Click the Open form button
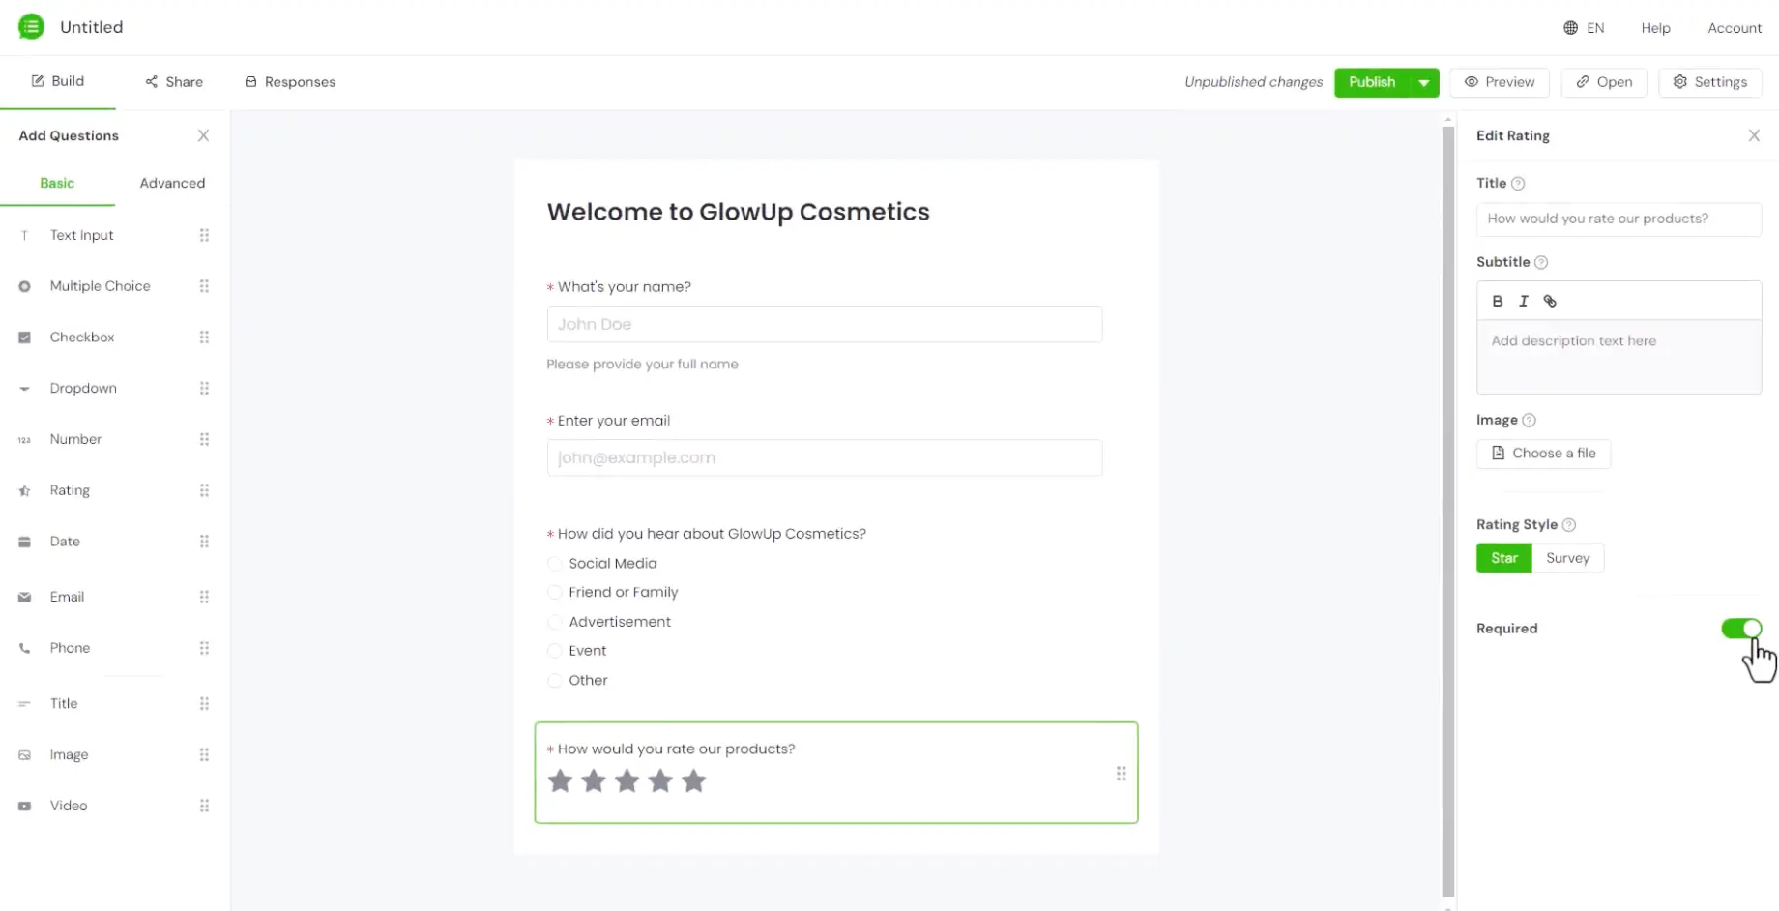1779x911 pixels. pyautogui.click(x=1604, y=82)
